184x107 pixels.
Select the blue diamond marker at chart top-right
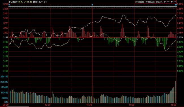[x=176, y=5]
